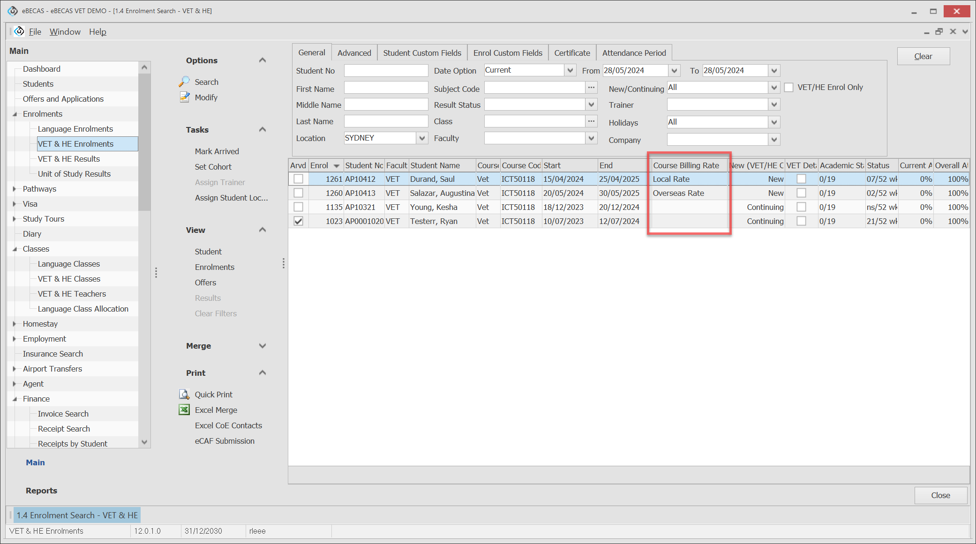
Task: Expand the Merge section
Action: (x=263, y=346)
